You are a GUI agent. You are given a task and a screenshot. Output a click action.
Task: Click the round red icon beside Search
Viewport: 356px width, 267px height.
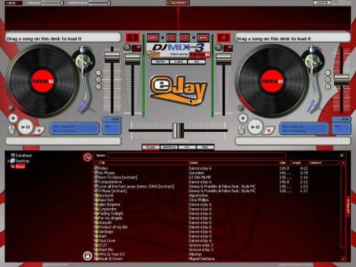(87, 156)
